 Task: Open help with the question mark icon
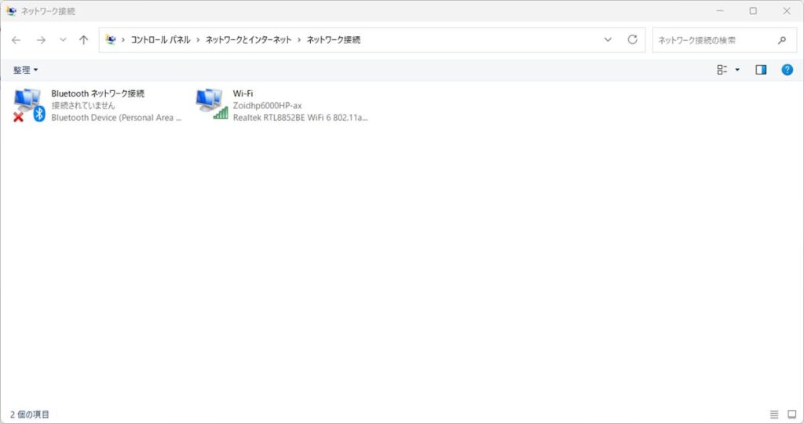787,70
